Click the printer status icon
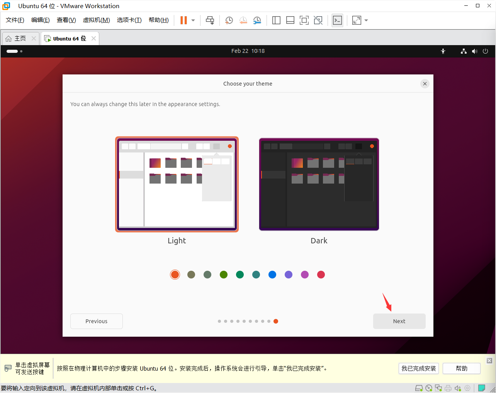This screenshot has width=496, height=393. (x=448, y=388)
